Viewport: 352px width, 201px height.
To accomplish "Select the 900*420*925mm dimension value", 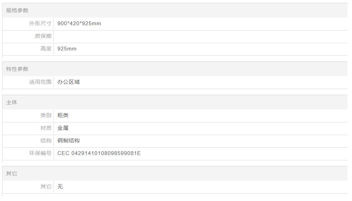I will pos(79,24).
